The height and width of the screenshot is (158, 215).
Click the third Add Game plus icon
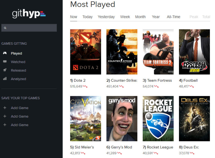pyautogui.click(x=5, y=125)
